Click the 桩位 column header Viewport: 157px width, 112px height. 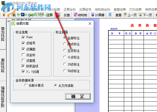[x=128, y=33]
